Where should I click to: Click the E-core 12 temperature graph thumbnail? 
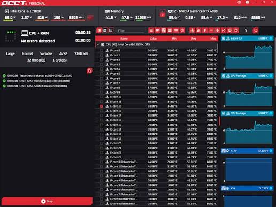coord(249,57)
